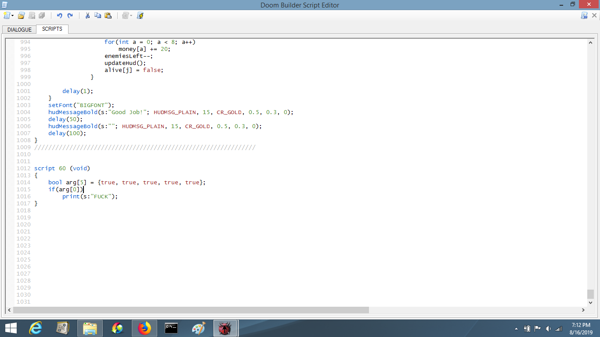Paste clipboard into the script
Screen dimensions: 600x337
click(x=108, y=15)
